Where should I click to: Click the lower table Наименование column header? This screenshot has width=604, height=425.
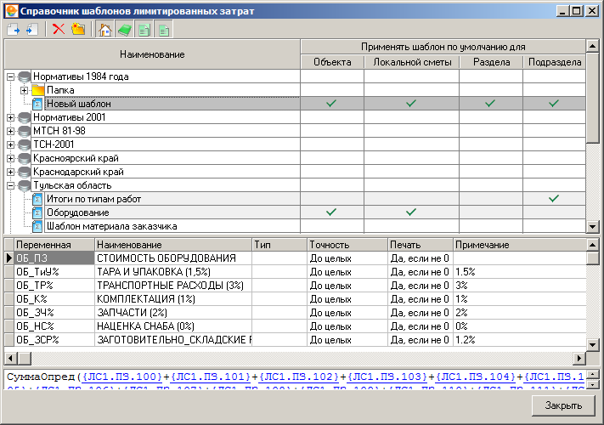pyautogui.click(x=173, y=245)
